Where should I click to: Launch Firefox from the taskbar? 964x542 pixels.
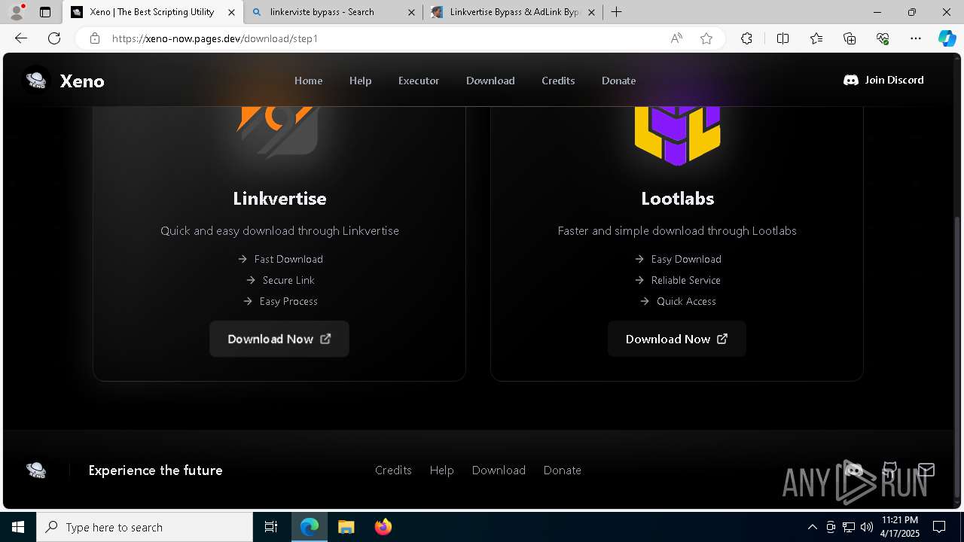tap(383, 527)
